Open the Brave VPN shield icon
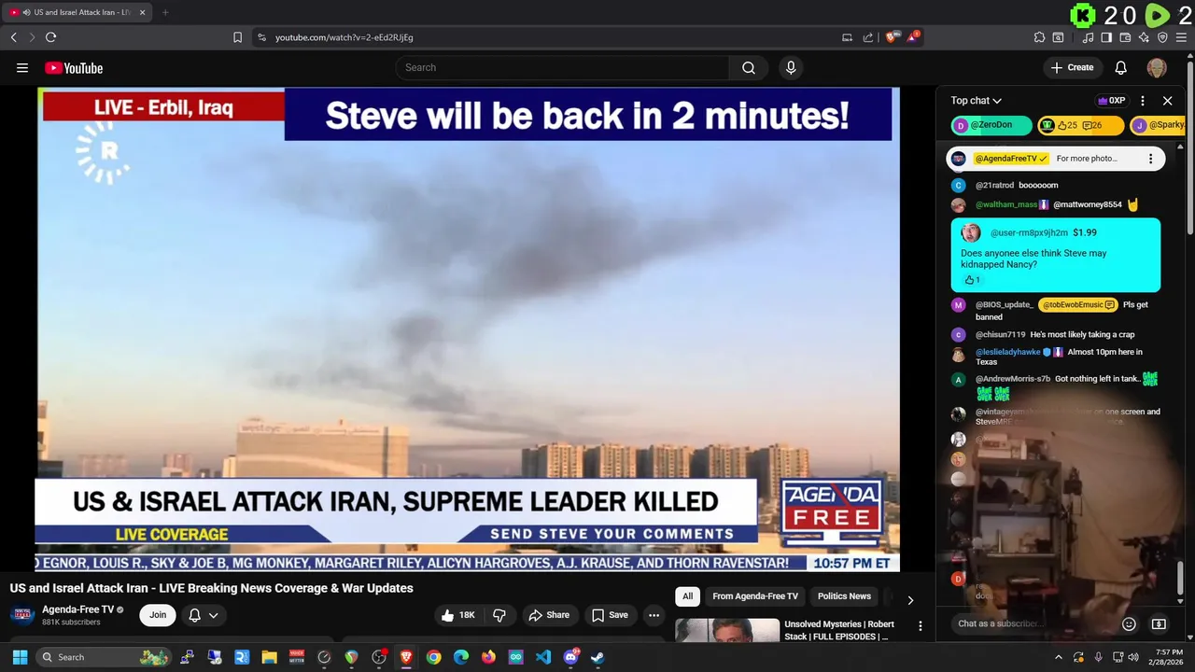Screen dimensions: 1195x672 click(1162, 37)
